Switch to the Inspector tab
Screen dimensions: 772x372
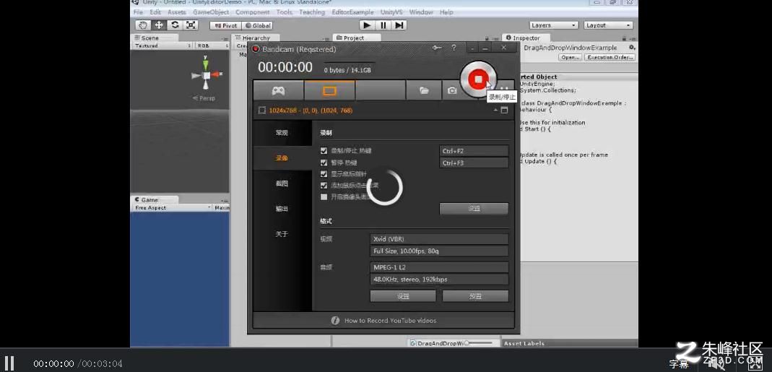coord(526,38)
